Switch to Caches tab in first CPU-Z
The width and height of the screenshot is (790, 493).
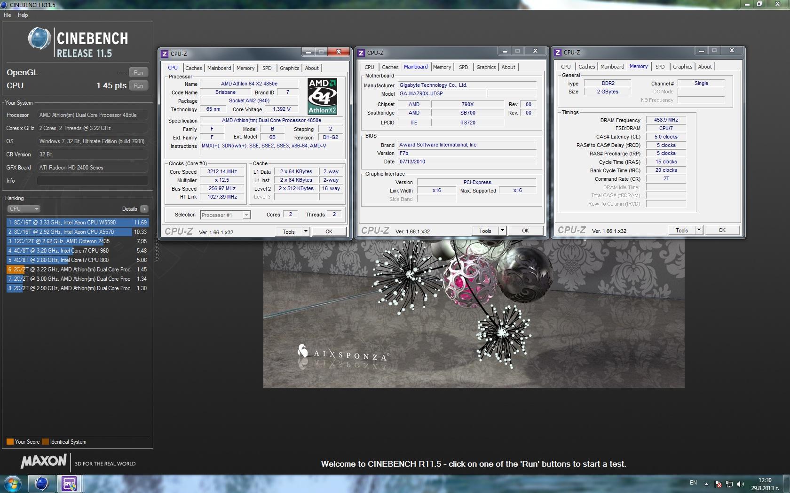click(193, 68)
